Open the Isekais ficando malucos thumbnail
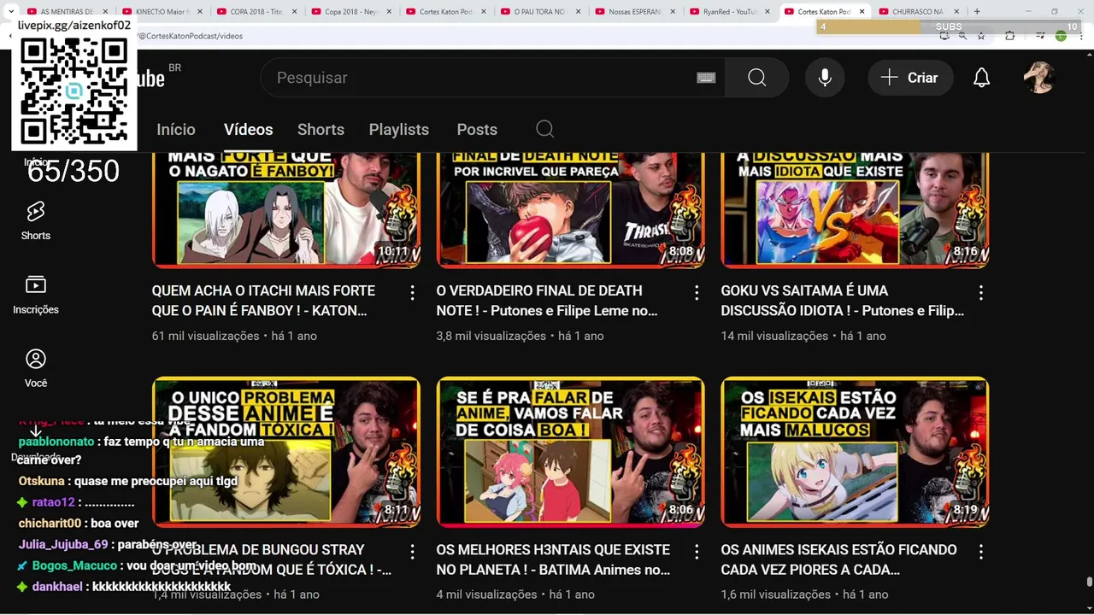This screenshot has width=1094, height=615. click(855, 452)
